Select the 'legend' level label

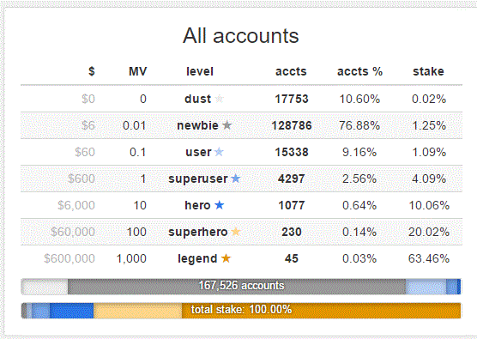pos(197,258)
